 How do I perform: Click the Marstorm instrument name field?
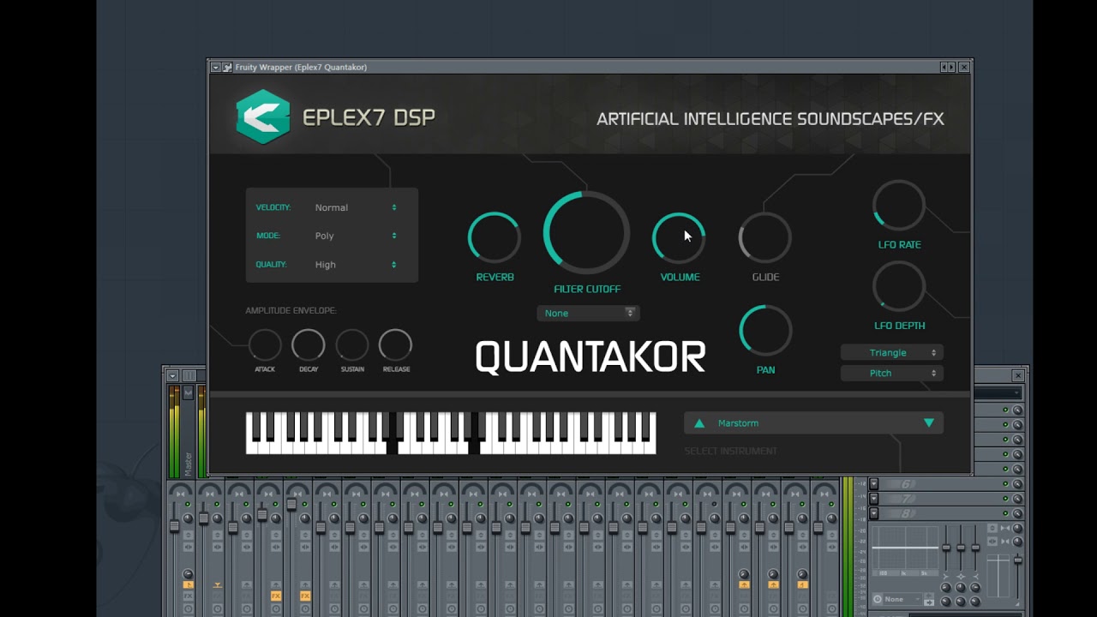click(813, 423)
